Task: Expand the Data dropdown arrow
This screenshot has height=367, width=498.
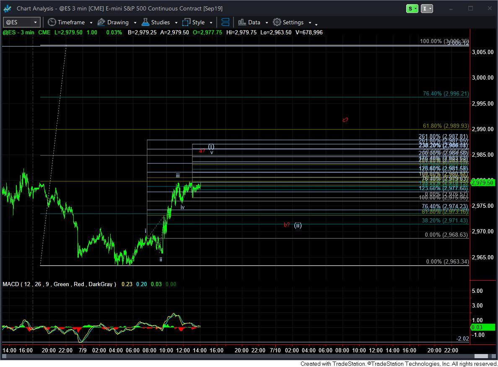Action: click(x=267, y=23)
